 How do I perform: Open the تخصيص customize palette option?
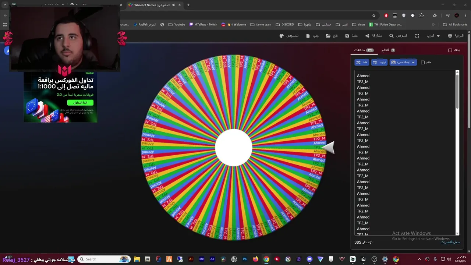pos(289,36)
